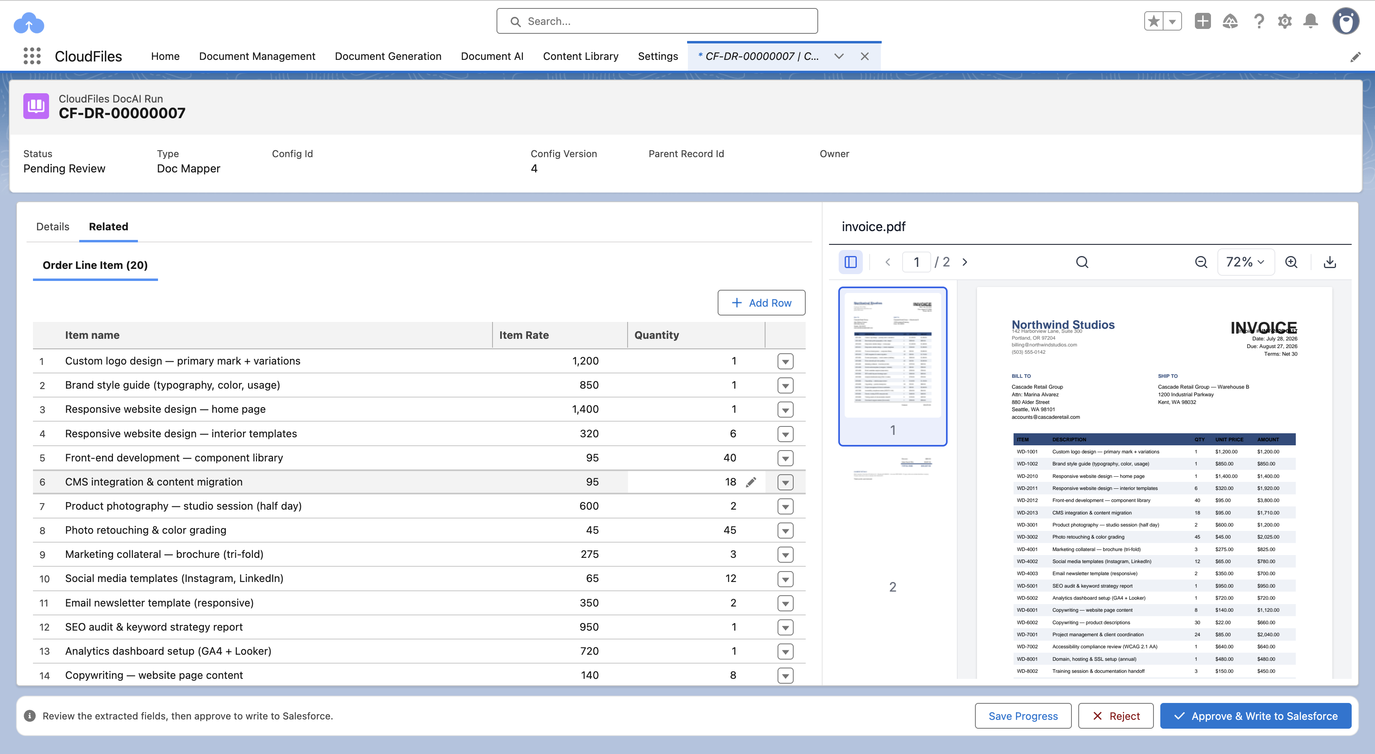Open the 72% zoom level dropdown
The image size is (1375, 754).
tap(1246, 262)
